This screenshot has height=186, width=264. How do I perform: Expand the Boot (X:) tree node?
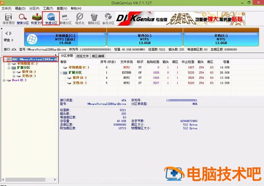coord(4,80)
